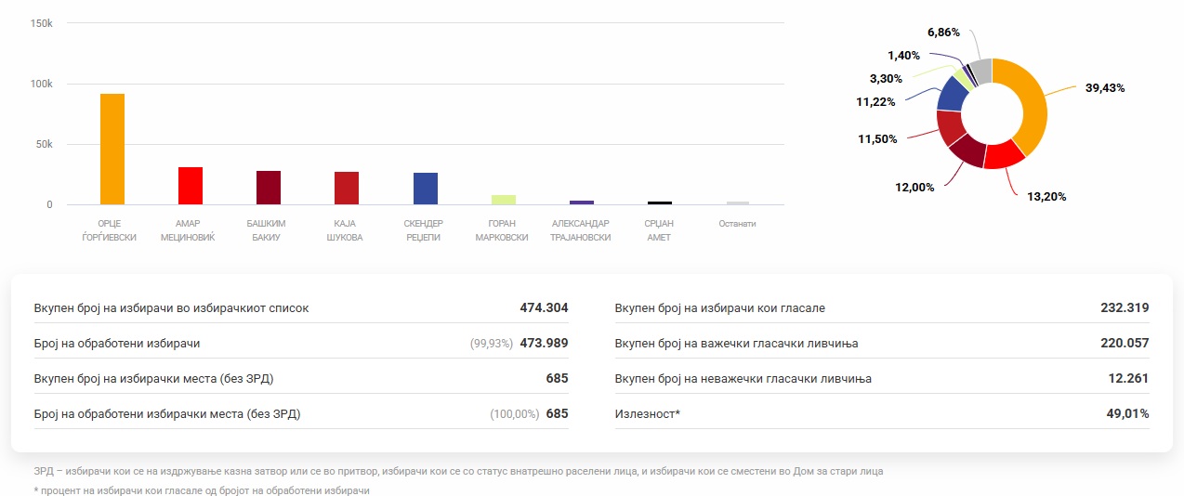Click the 13,20% donut chart label

click(1046, 197)
